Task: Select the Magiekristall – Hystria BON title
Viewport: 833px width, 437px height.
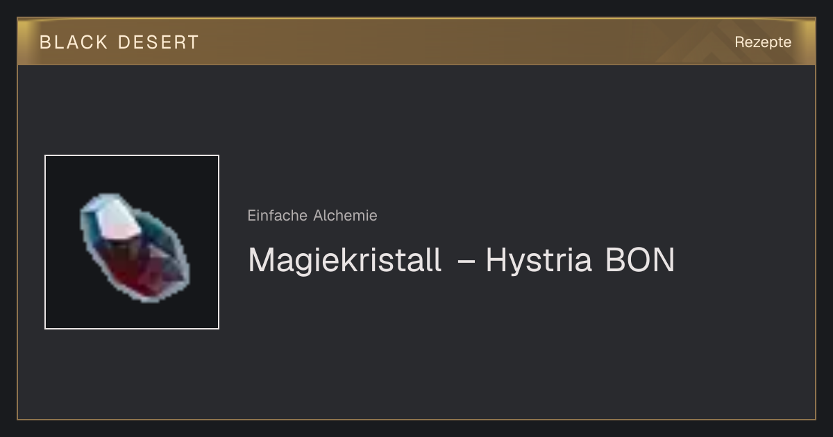Action: tap(462, 261)
